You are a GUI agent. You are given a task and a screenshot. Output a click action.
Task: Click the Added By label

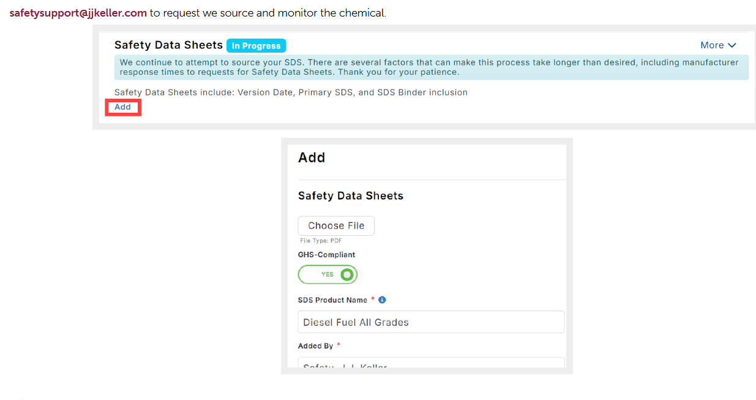point(315,346)
